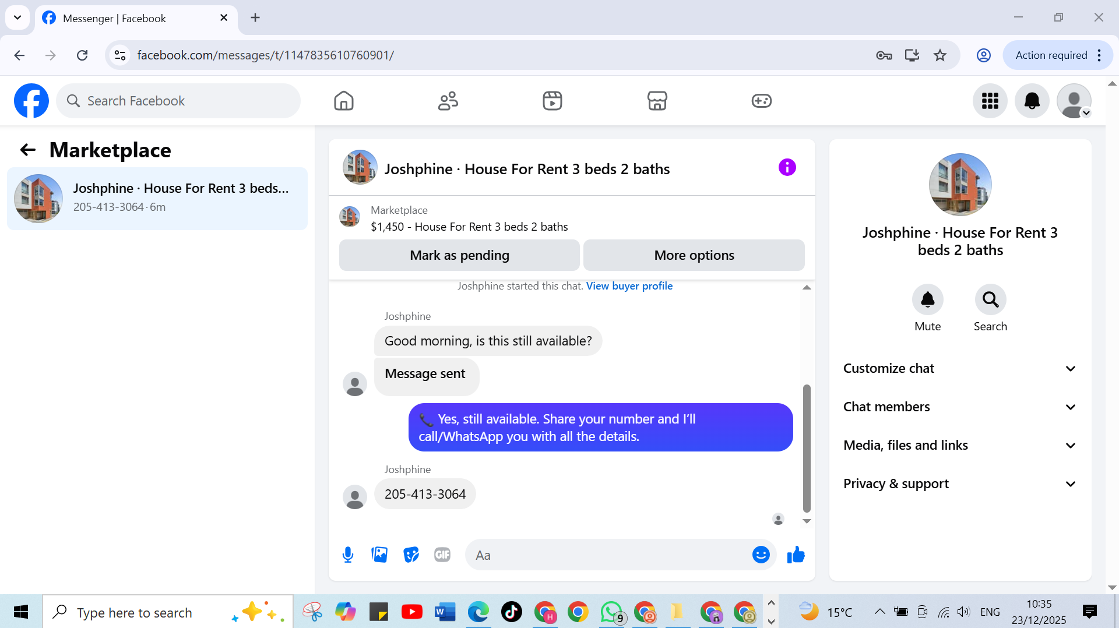Open Windows notification center
The height and width of the screenshot is (628, 1119).
click(x=1089, y=612)
